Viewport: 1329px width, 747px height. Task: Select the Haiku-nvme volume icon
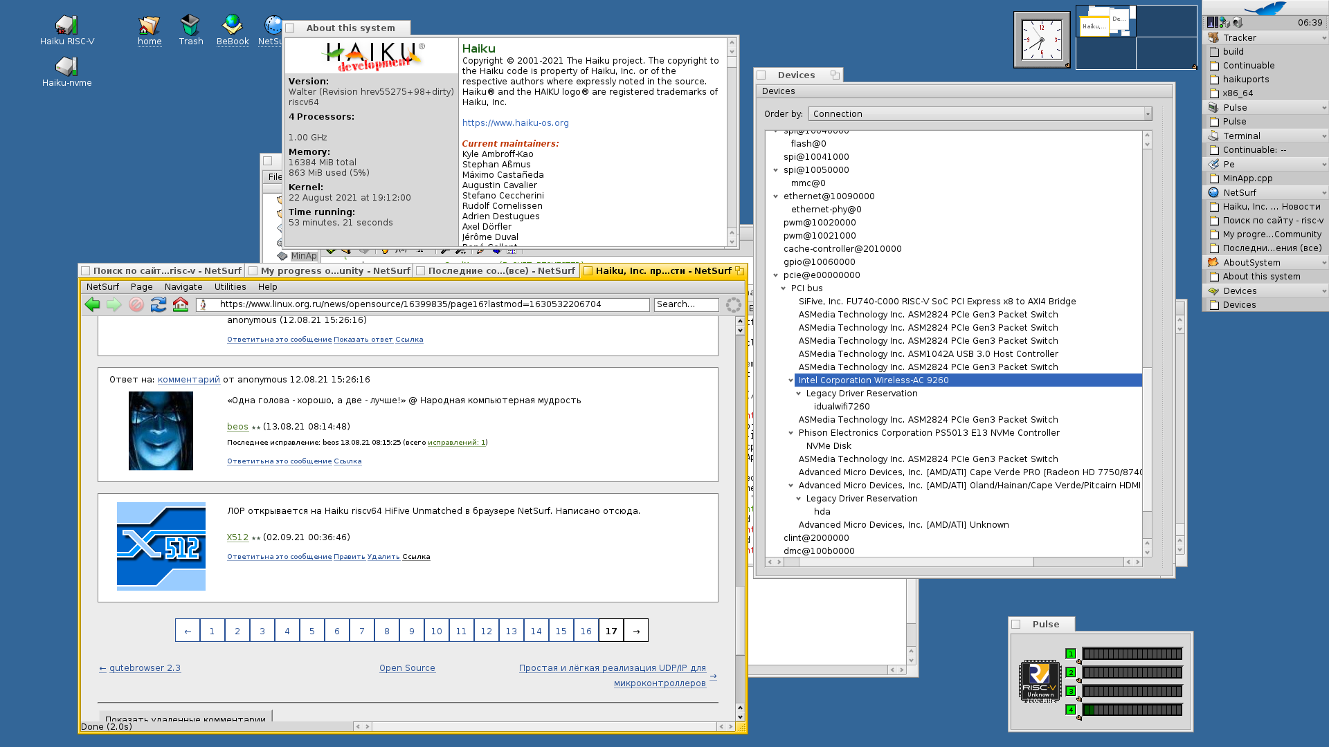pos(66,66)
